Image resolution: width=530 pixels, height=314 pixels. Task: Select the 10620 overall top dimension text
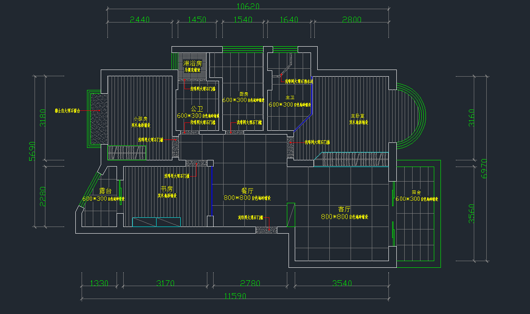tap(248, 6)
